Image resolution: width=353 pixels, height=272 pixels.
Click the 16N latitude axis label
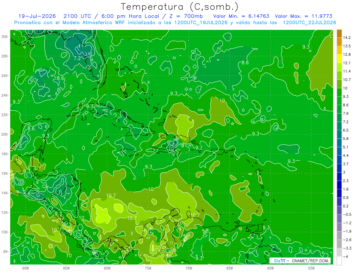pyautogui.click(x=5, y=173)
